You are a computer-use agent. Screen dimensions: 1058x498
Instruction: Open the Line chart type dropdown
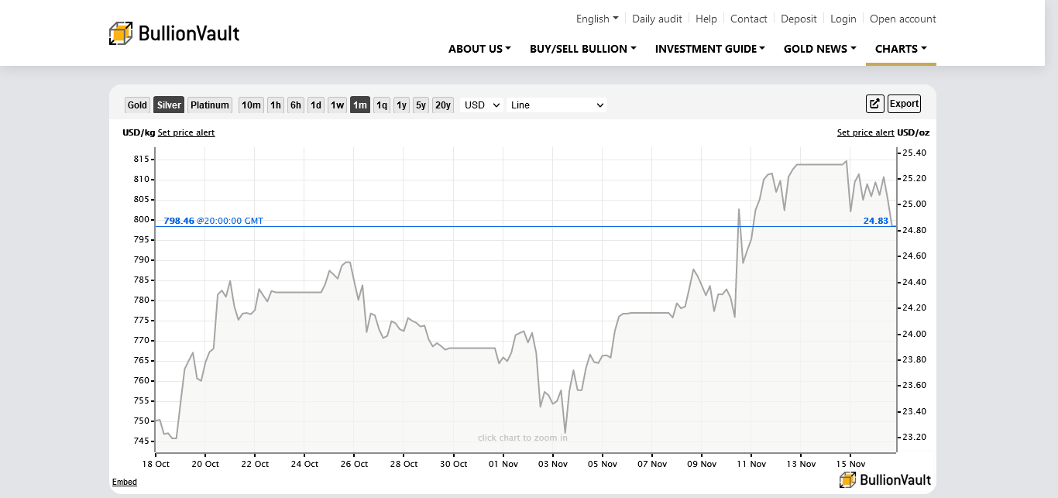click(x=556, y=105)
